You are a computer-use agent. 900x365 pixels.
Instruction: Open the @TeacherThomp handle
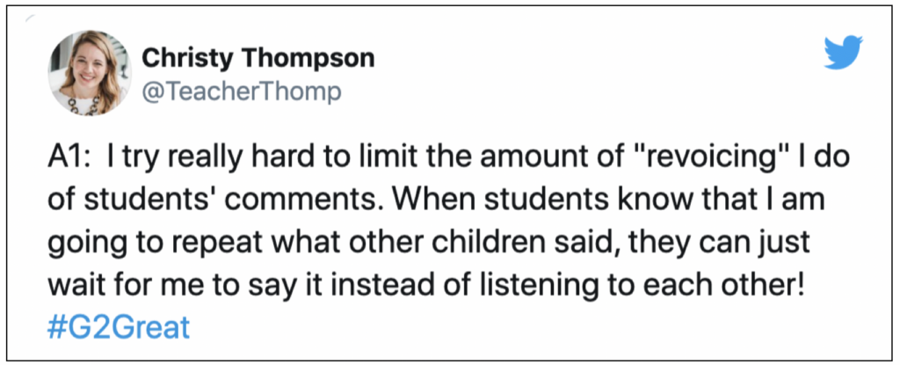click(241, 92)
